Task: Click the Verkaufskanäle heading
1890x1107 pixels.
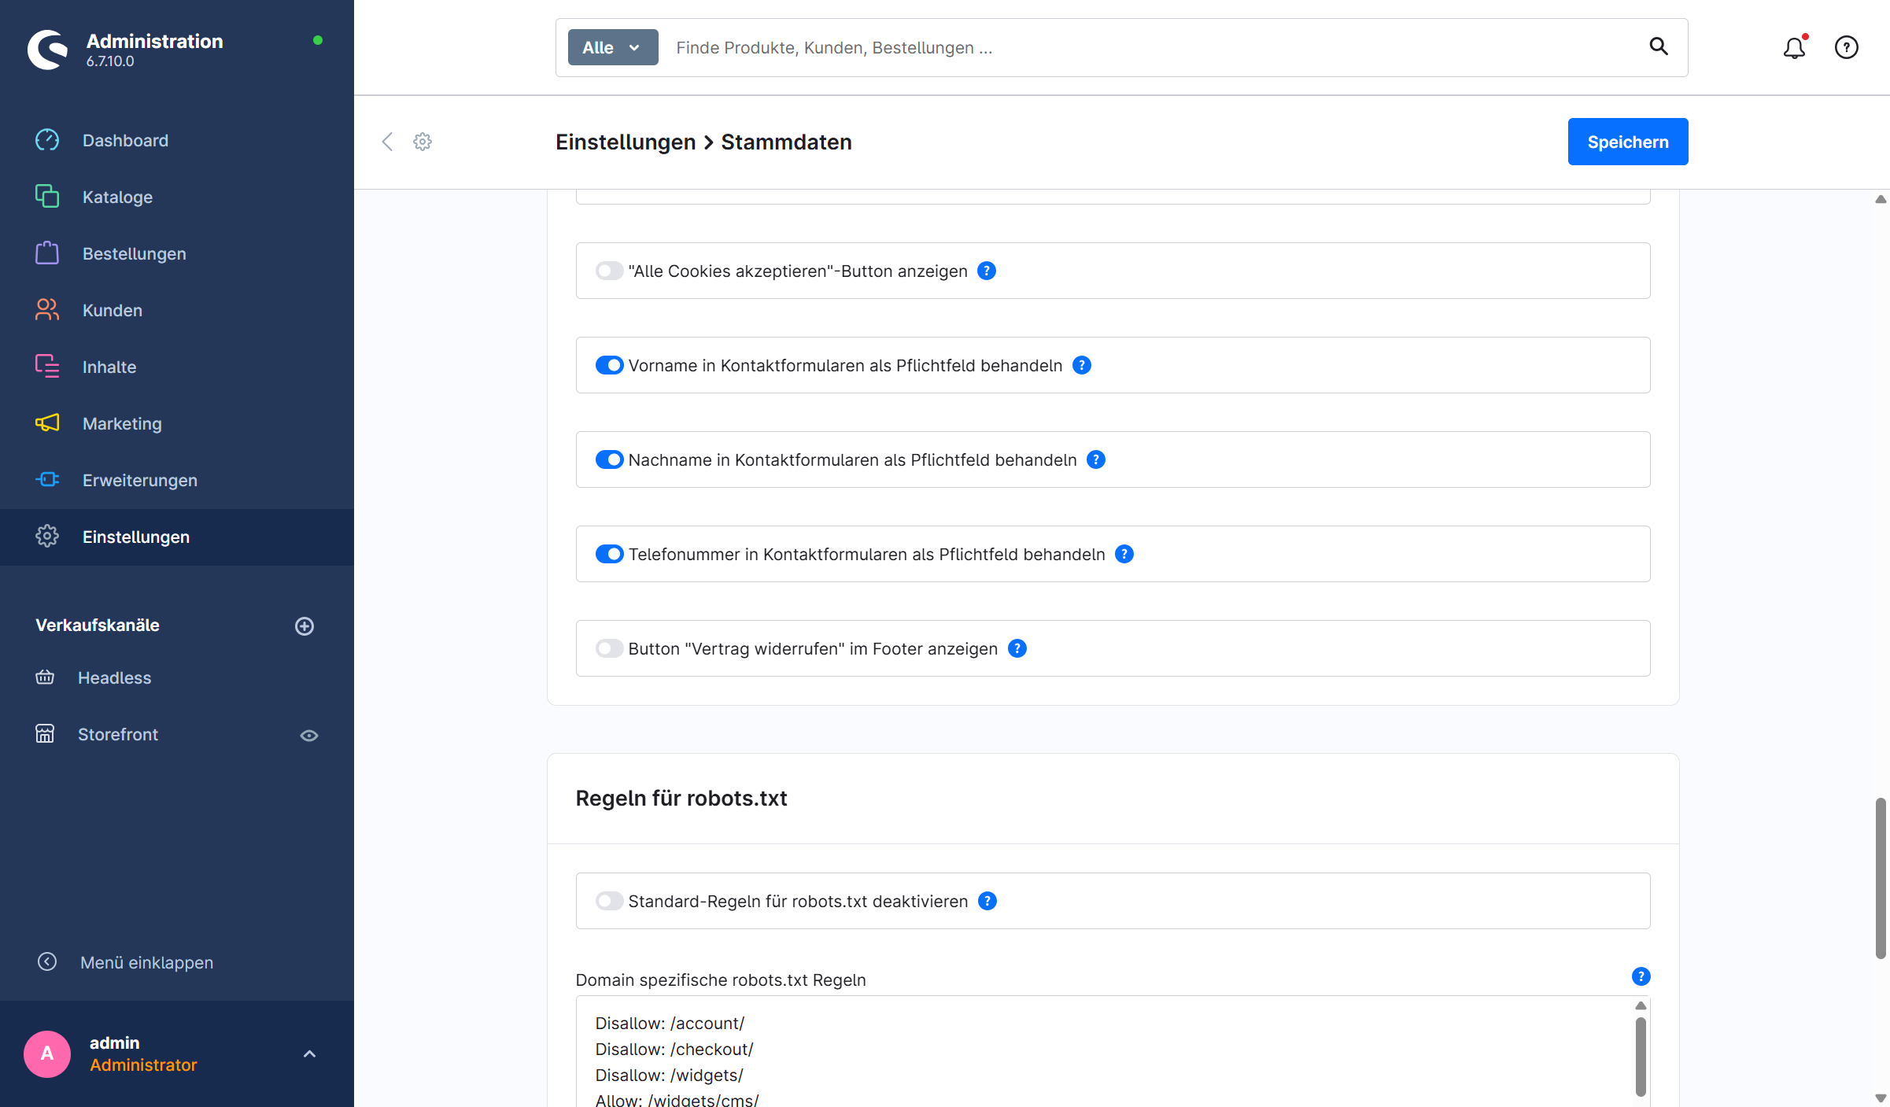Action: click(98, 625)
